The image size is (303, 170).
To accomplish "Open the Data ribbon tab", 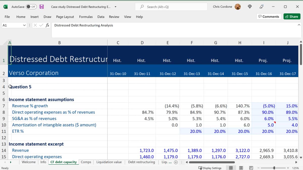I will click(x=101, y=17).
